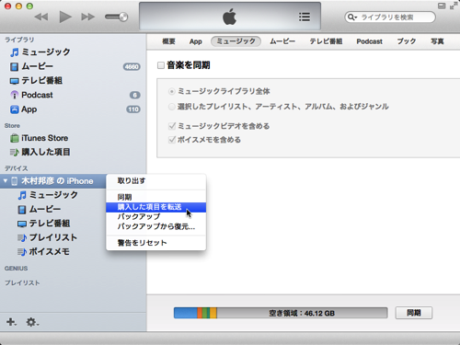Select the ミュージック tab

tap(236, 41)
